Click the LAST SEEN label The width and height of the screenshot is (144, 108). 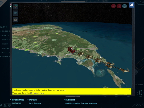(33, 100)
